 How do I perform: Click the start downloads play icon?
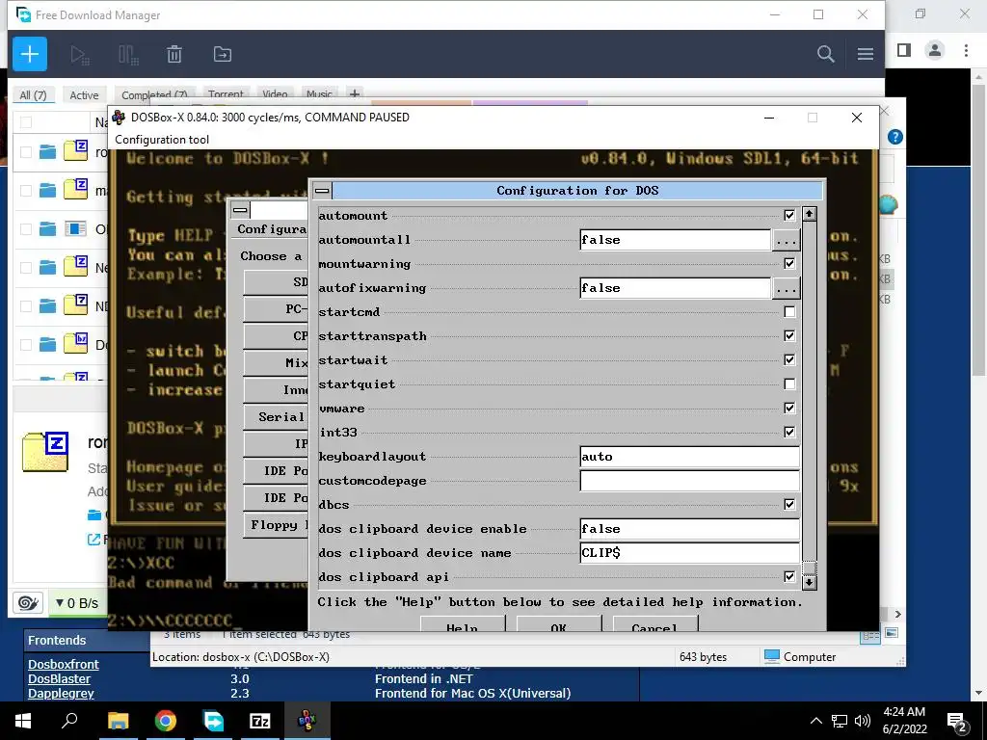tap(80, 55)
